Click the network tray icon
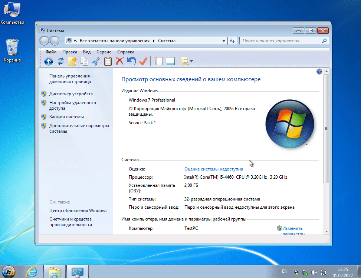The image size is (361, 278). [x=323, y=272]
